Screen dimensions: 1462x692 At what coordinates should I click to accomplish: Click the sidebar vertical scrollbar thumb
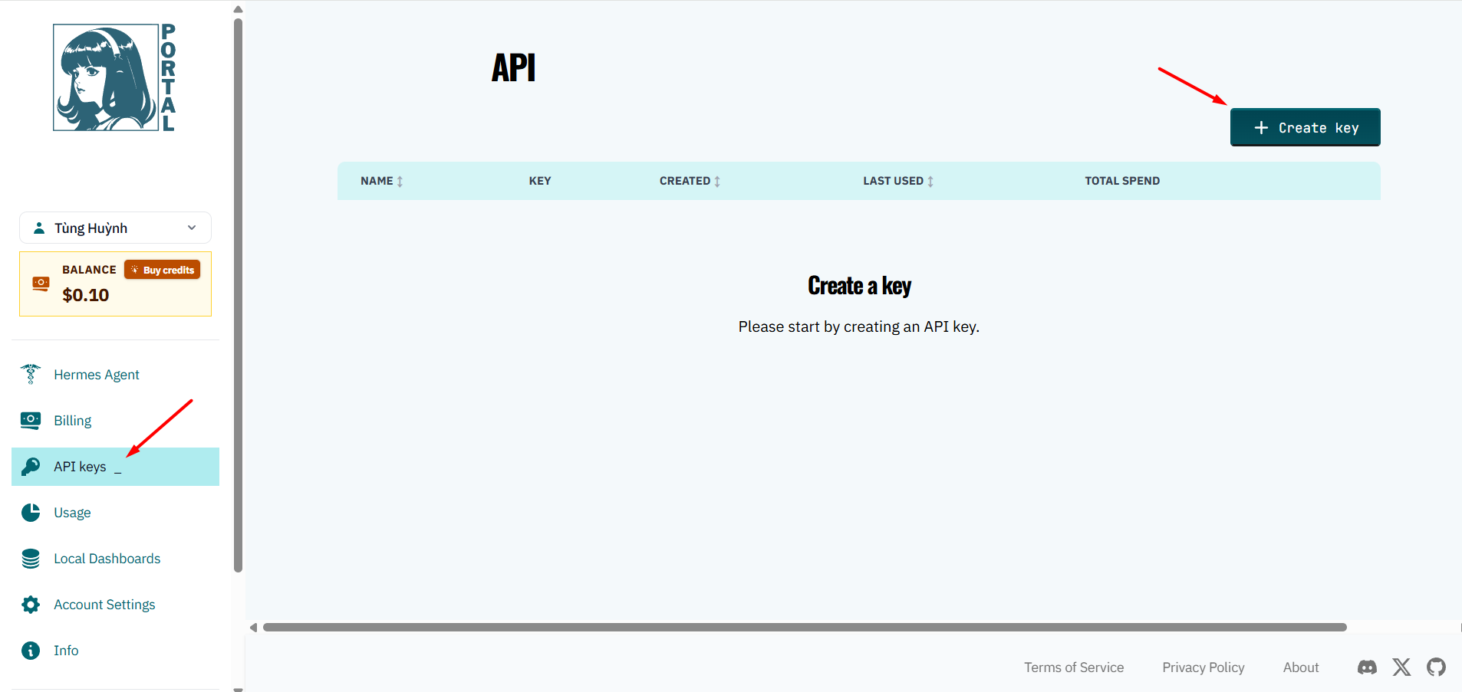tap(238, 295)
